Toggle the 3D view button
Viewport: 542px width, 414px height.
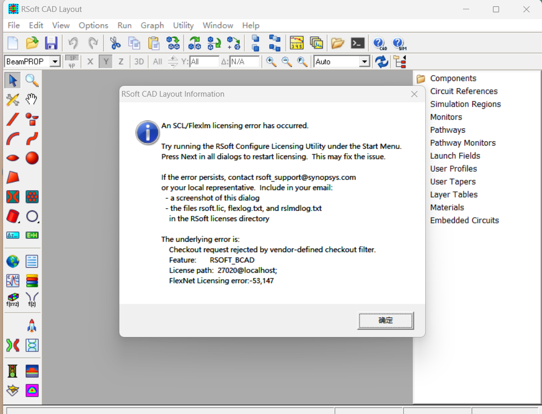139,62
